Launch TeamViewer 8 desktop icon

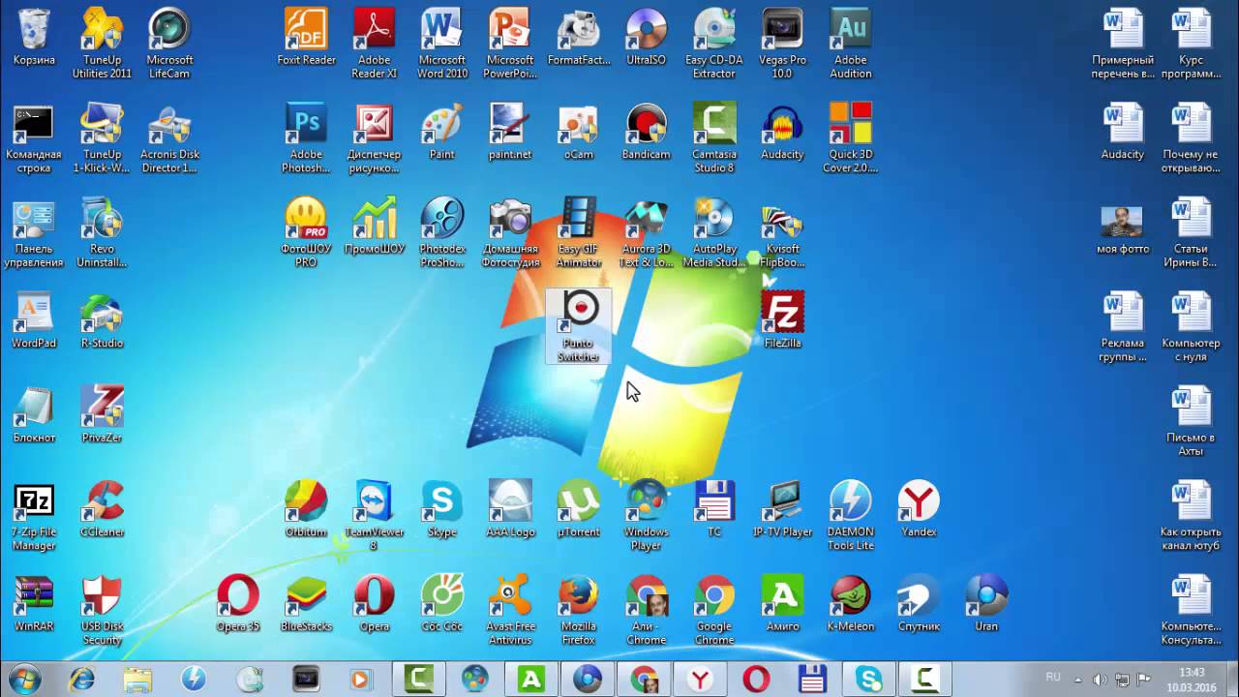(x=375, y=516)
